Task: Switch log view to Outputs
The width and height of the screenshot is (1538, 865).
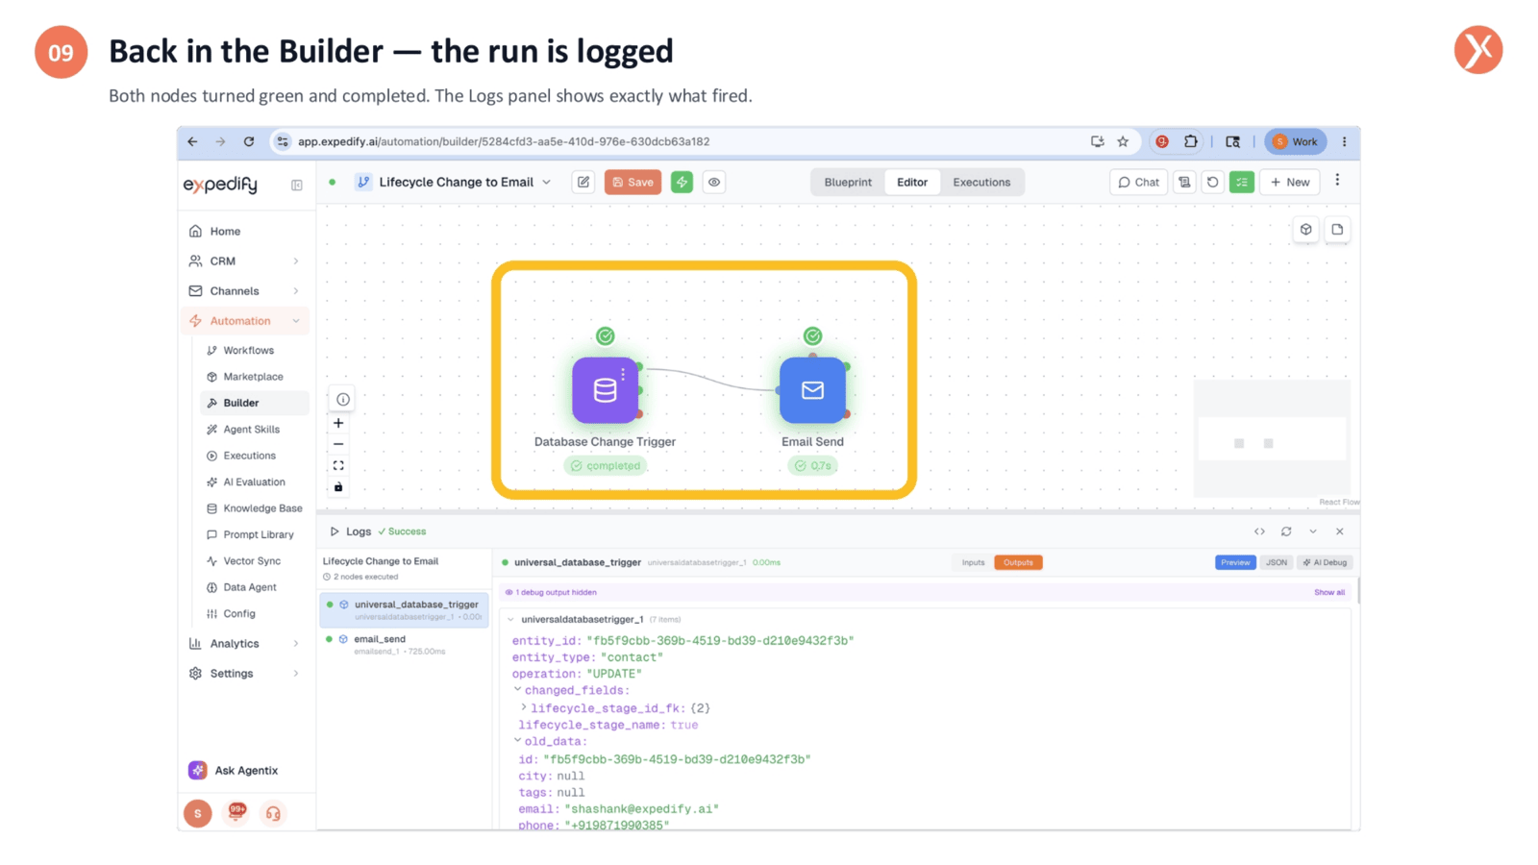Action: pos(1018,562)
